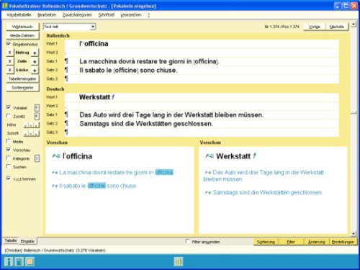Play audio icon beside Das Auto preview sentence

[208, 173]
